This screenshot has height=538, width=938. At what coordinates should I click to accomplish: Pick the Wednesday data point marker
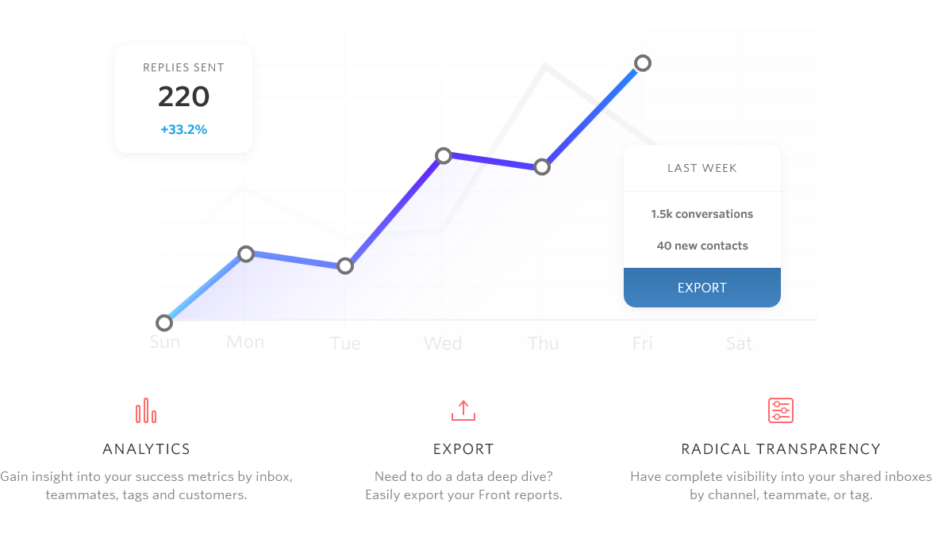point(444,156)
